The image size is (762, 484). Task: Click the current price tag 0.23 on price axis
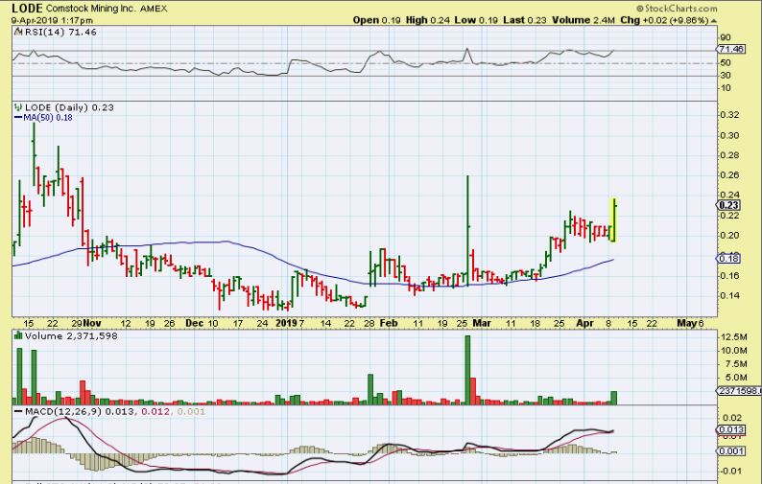[x=727, y=205]
